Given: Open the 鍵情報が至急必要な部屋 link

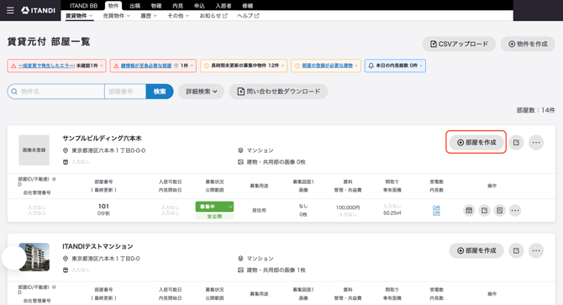Looking at the screenshot, I should pos(145,66).
